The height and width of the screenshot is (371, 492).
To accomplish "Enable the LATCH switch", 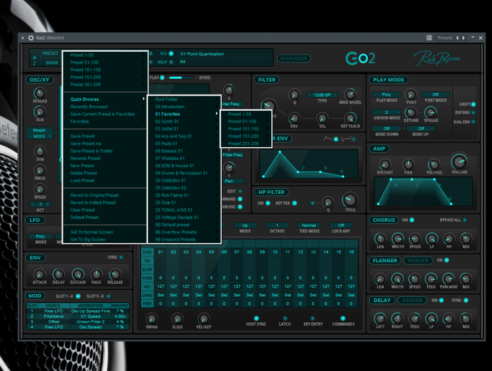I will [285, 318].
